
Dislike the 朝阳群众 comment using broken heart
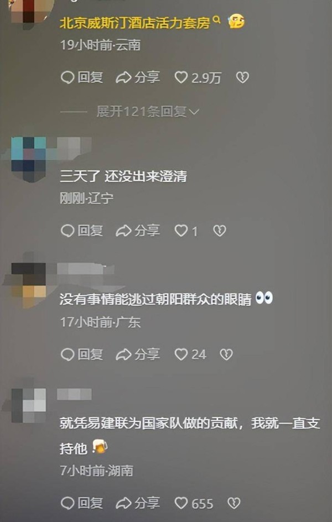[x=226, y=354]
